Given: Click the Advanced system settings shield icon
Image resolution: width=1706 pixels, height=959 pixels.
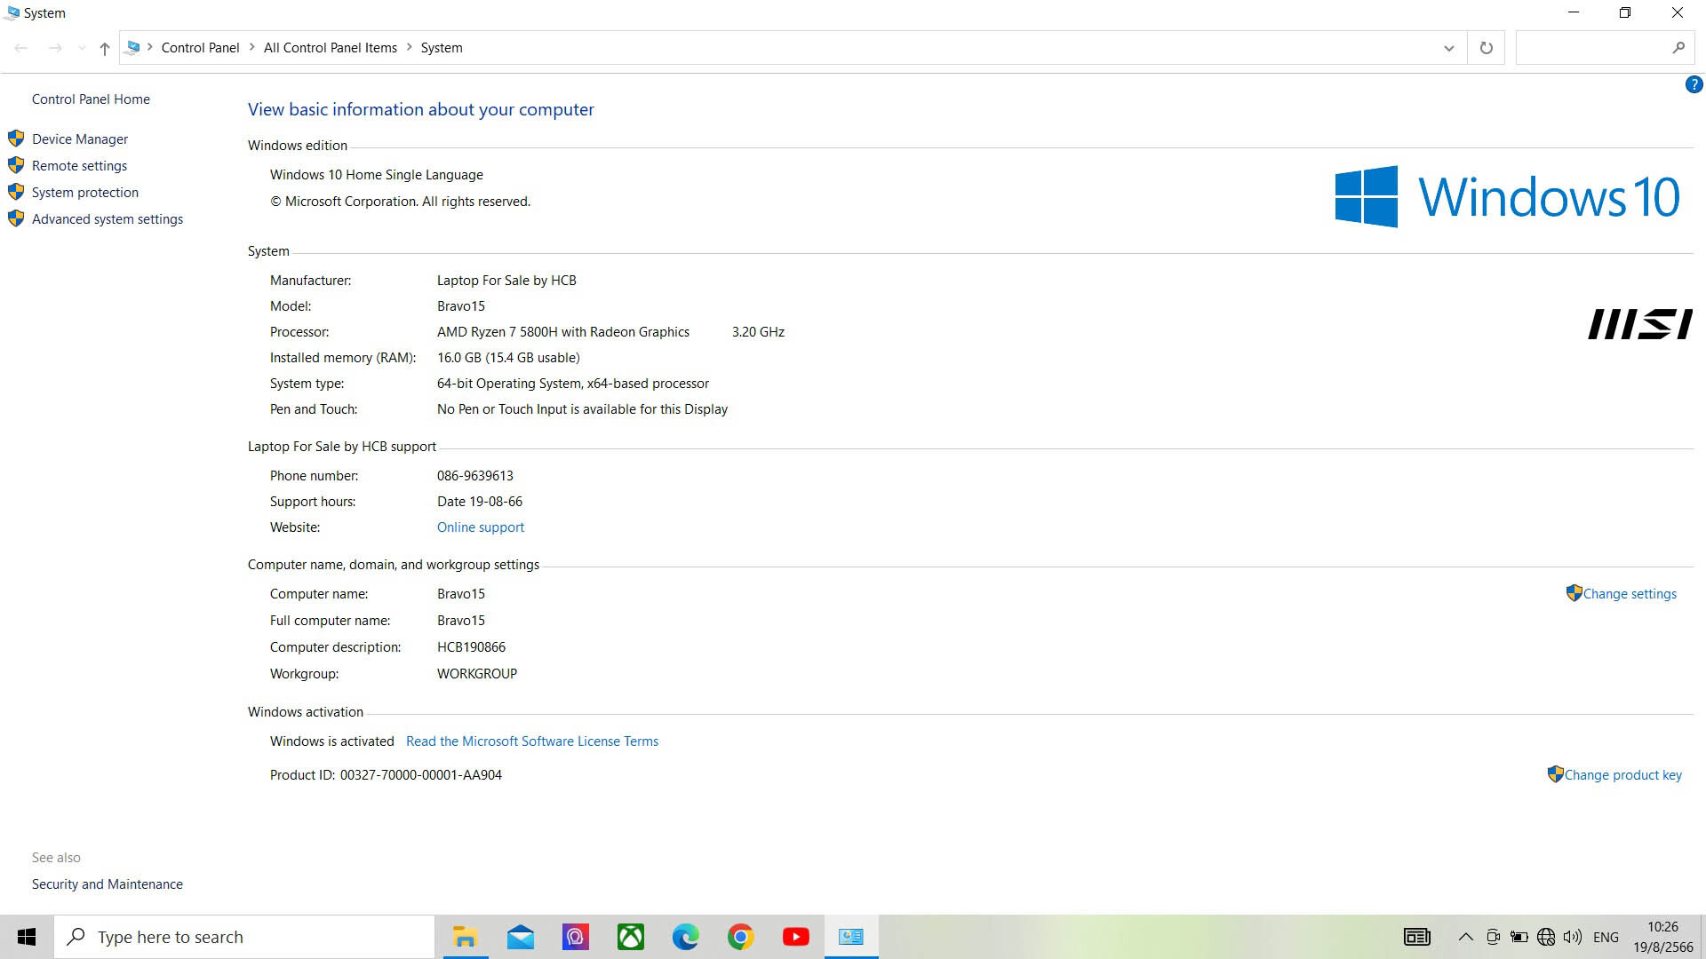Looking at the screenshot, I should (x=16, y=218).
